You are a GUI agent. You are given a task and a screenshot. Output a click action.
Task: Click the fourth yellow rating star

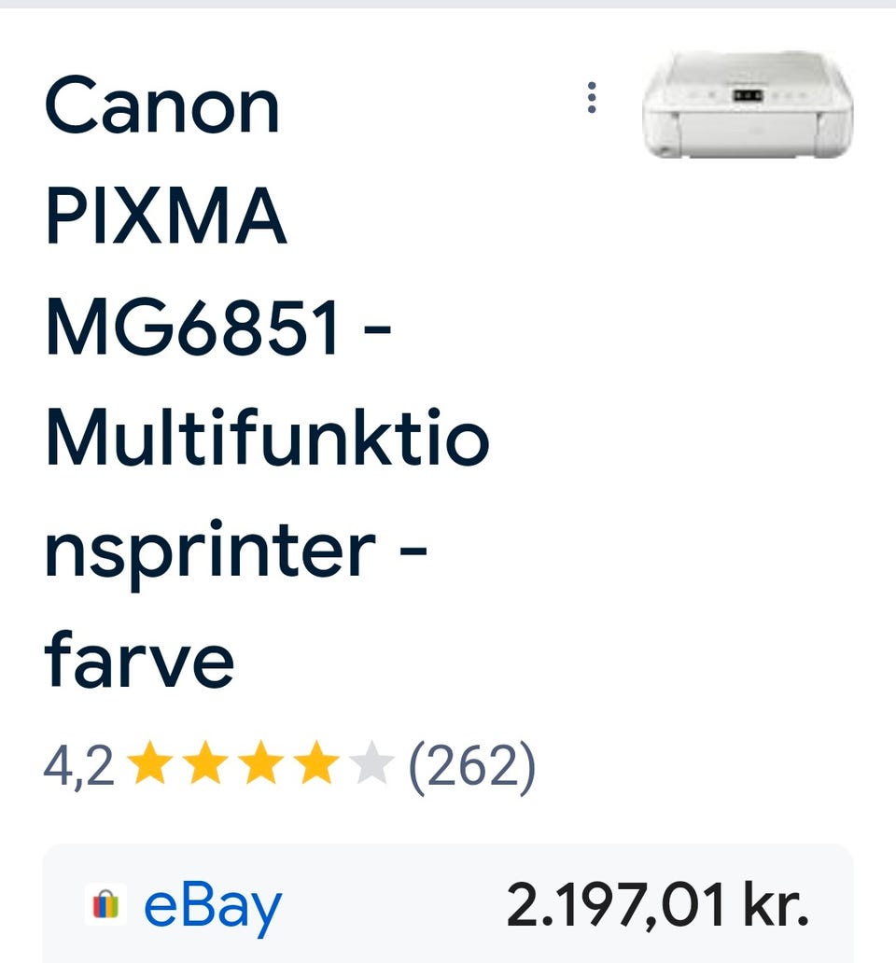tap(316, 766)
